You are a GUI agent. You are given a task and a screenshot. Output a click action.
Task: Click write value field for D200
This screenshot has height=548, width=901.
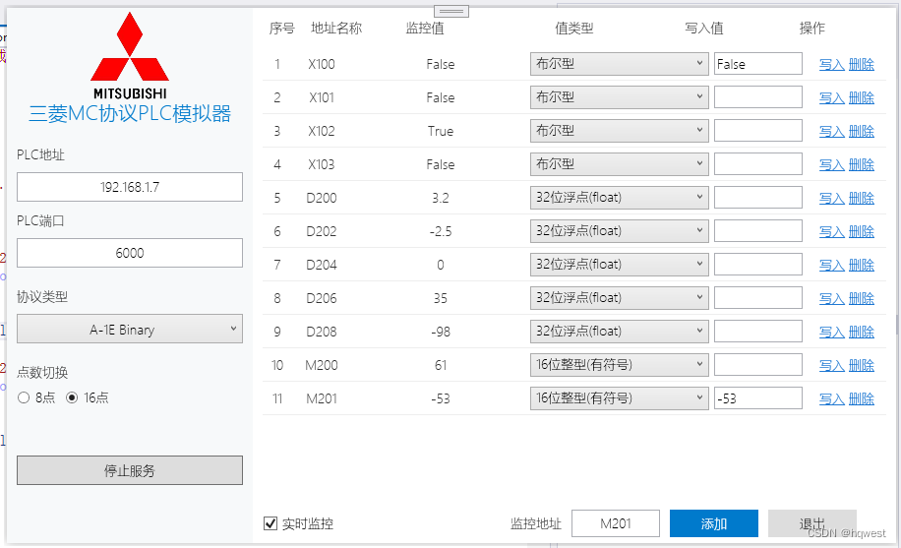point(758,197)
